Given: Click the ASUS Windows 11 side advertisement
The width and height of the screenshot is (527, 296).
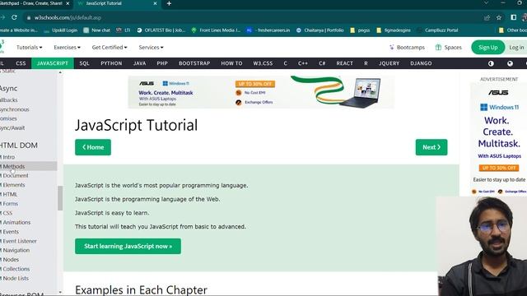Looking at the screenshot, I should click(x=499, y=139).
